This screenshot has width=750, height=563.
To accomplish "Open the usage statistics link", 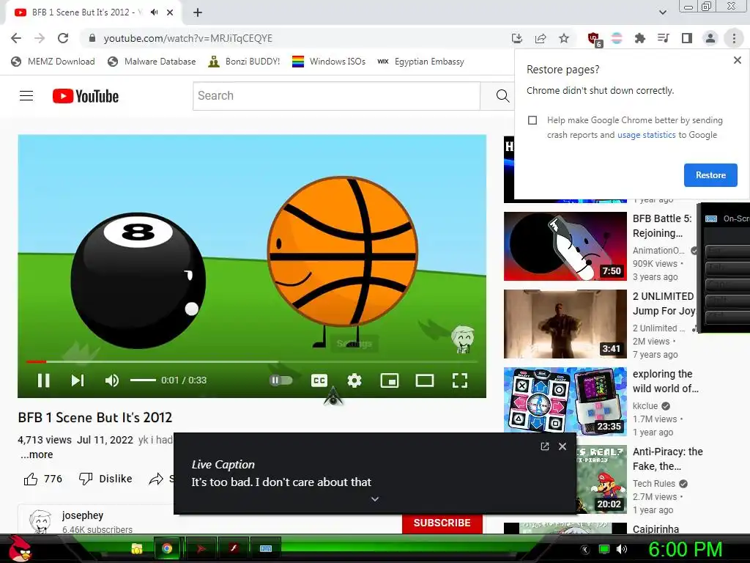I will 646,135.
